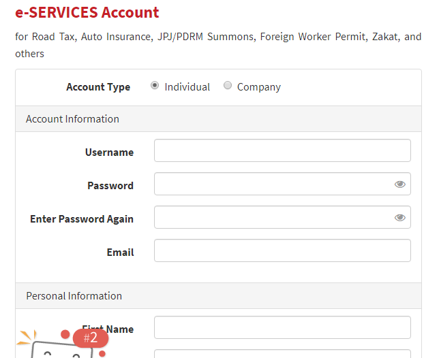Click the Account Information section header
Screen dimensions: 424x358
[x=219, y=119]
